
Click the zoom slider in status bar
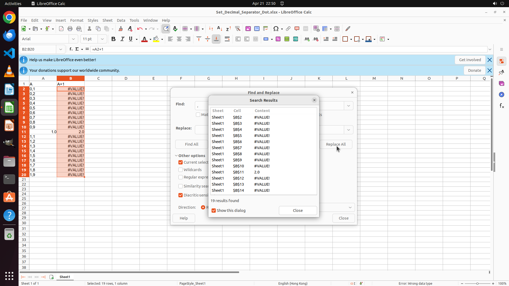[x=477, y=283]
